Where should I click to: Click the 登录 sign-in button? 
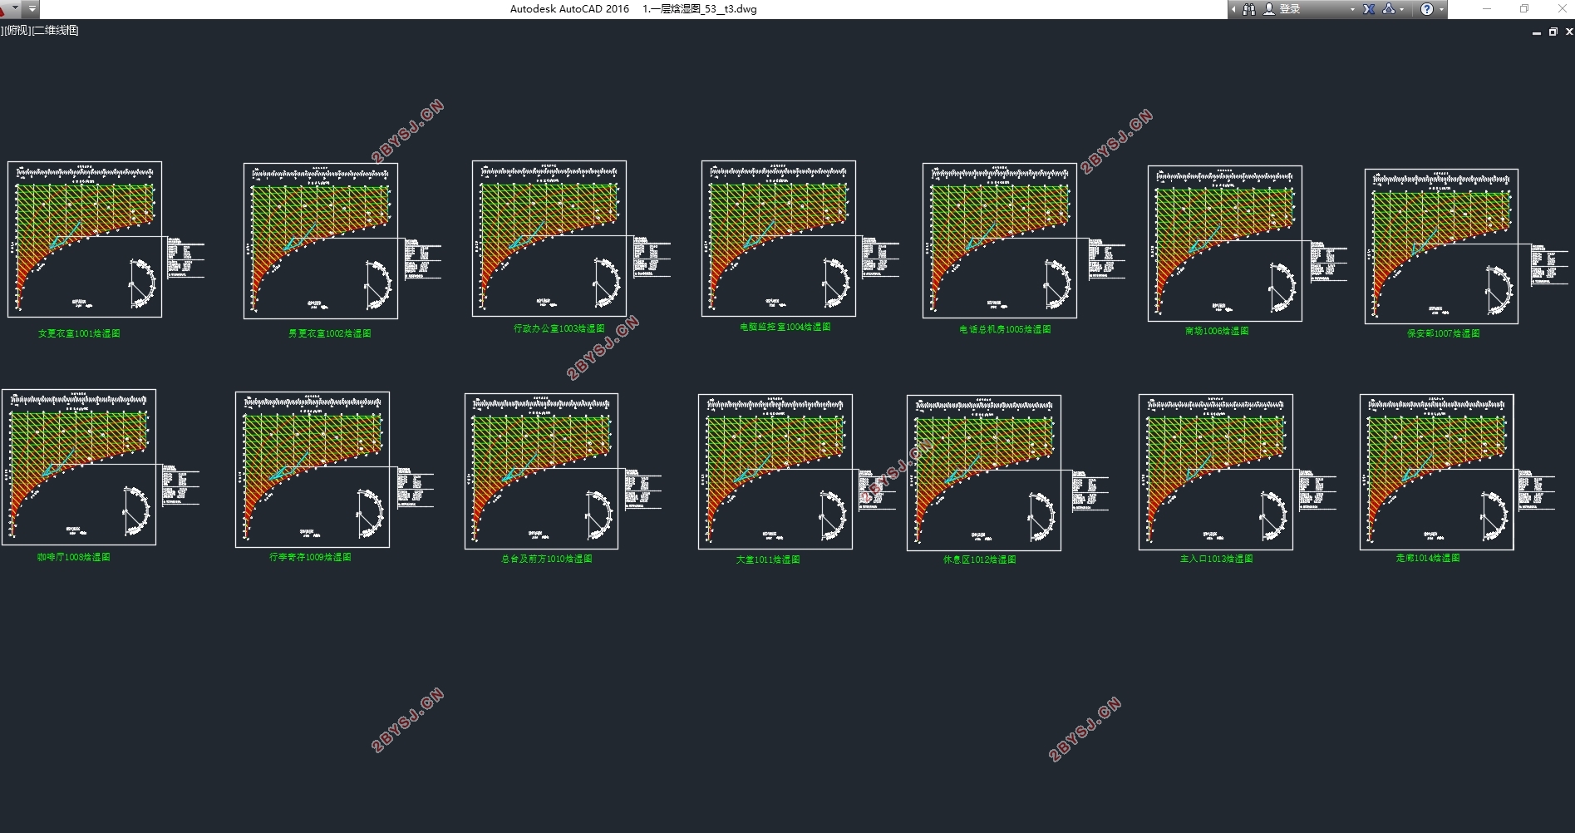tap(1282, 9)
